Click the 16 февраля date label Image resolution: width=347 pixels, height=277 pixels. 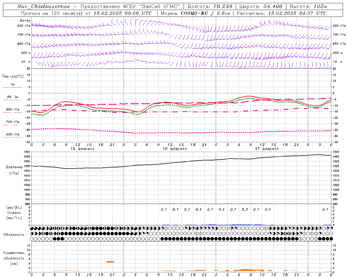coord(175,149)
